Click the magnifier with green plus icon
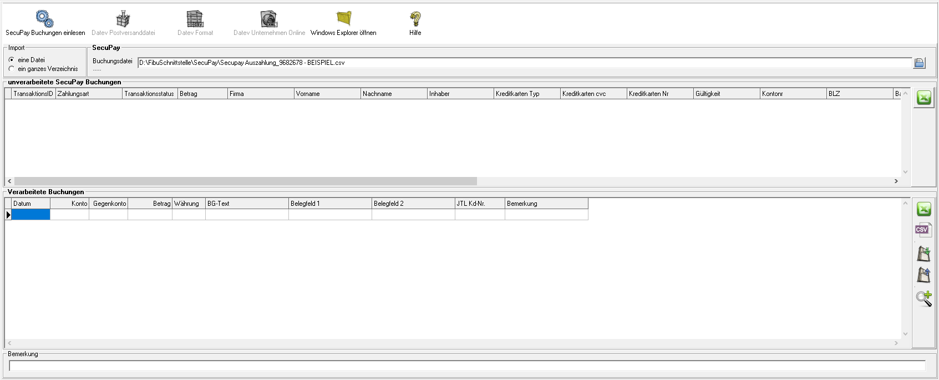Image resolution: width=939 pixels, height=380 pixels. [923, 298]
